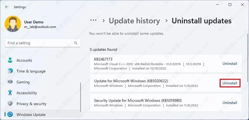
Task: Maximize the Settings window
Action: (x=230, y=5)
